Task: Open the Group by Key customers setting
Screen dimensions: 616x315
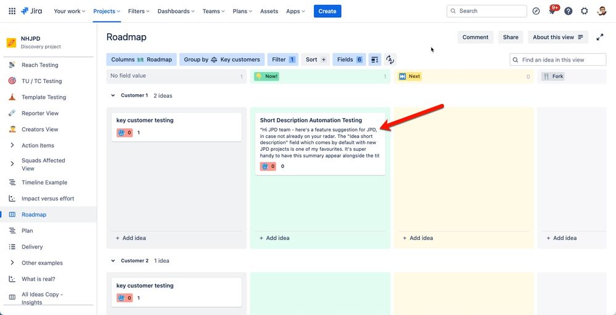Action: pos(222,60)
